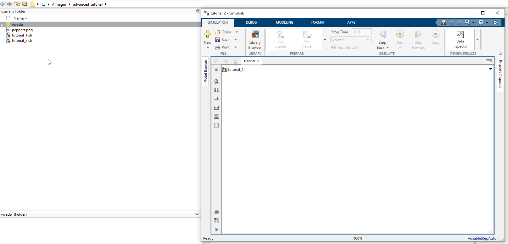
Task: Select the Zoom tool in canvas palette
Action: [216, 81]
